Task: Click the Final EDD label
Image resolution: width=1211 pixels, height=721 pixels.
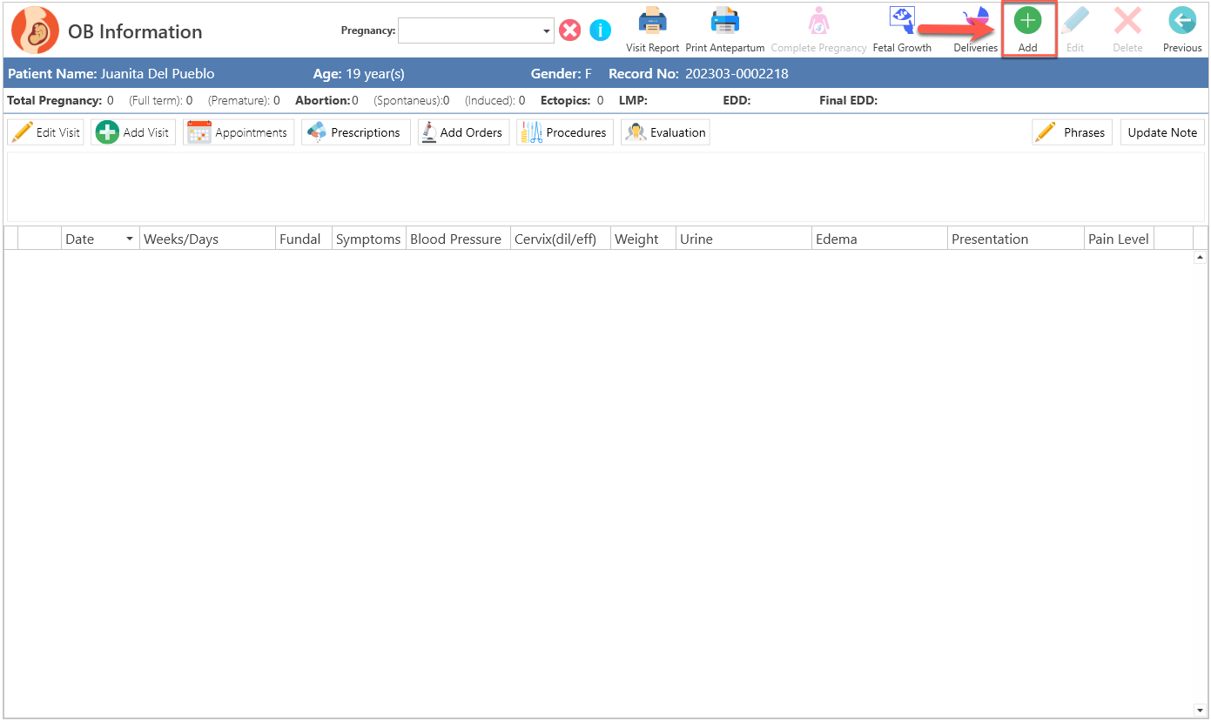Action: coord(849,101)
